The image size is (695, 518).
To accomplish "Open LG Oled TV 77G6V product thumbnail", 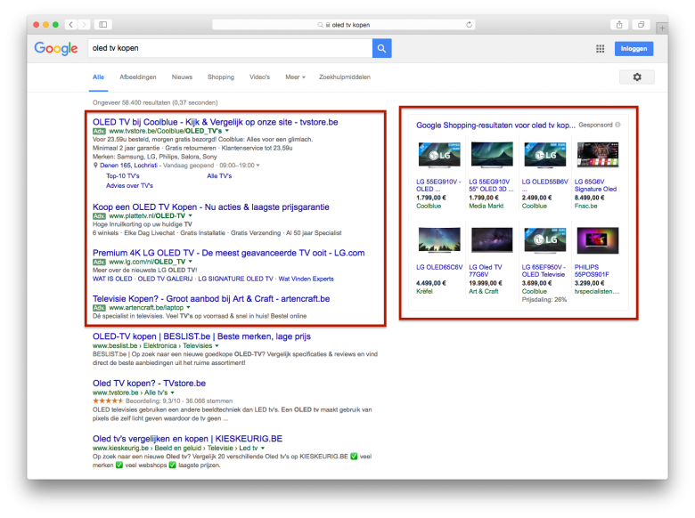I will 492,239.
